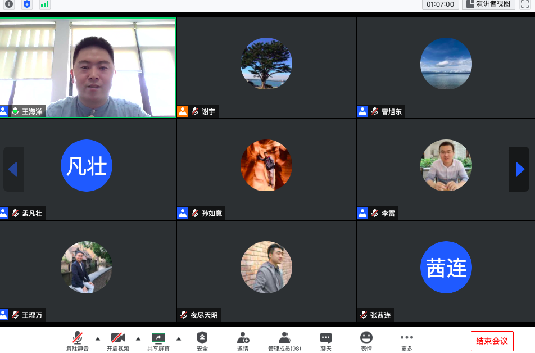
Task: Click the red End Meeting (结束会议) button
Action: point(492,341)
